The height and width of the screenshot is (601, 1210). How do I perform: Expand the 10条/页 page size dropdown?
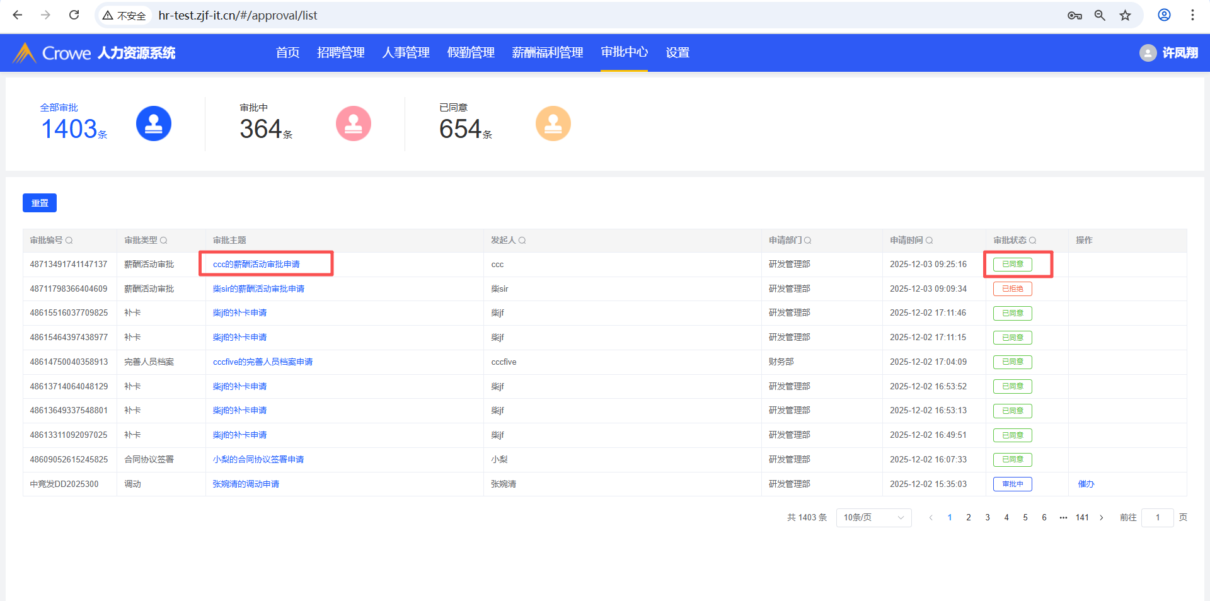pos(873,518)
